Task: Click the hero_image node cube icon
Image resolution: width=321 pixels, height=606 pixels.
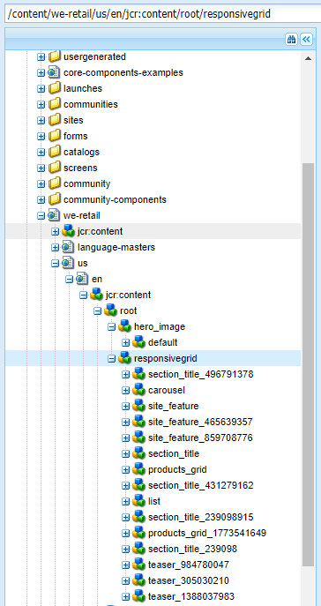Action: pos(124,326)
